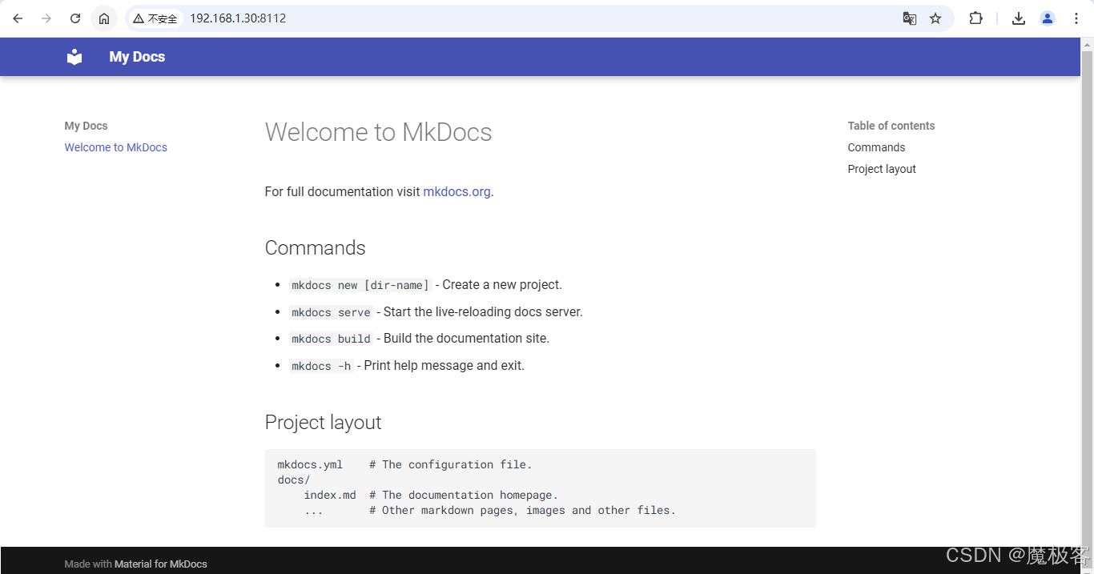Screen dimensions: 1094x574
Task: Click the Commands section heading
Action: [x=315, y=248]
